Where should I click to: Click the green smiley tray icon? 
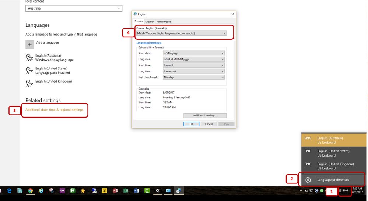click(x=322, y=190)
